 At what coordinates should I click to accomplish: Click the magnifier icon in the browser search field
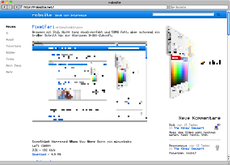pyautogui.click(x=172, y=7)
